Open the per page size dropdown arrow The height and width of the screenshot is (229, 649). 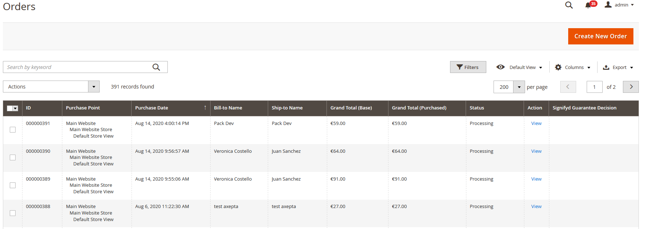coord(519,87)
